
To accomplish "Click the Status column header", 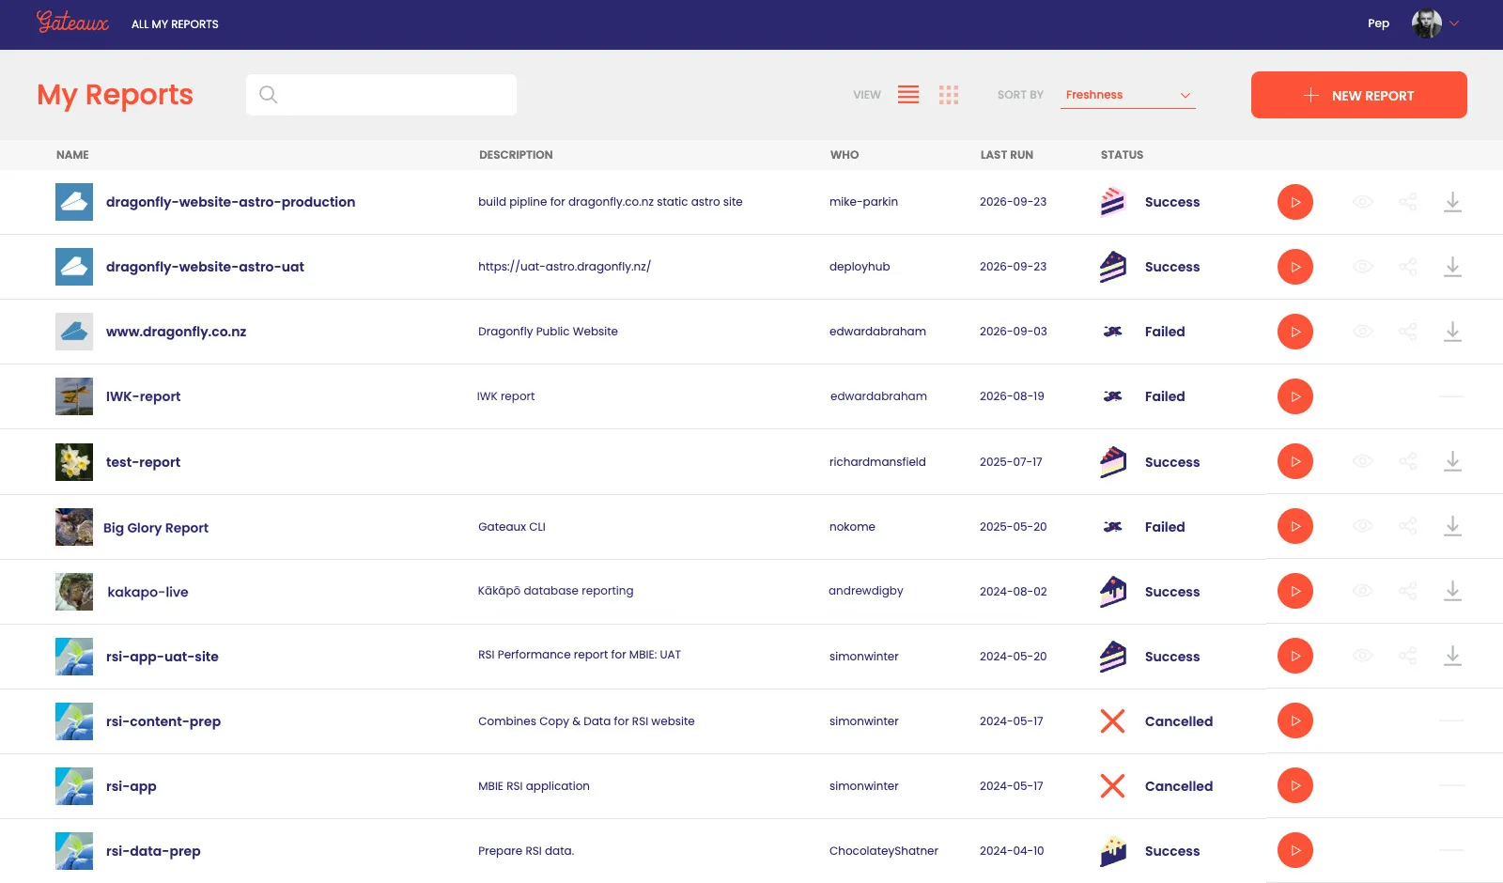I will (1122, 155).
